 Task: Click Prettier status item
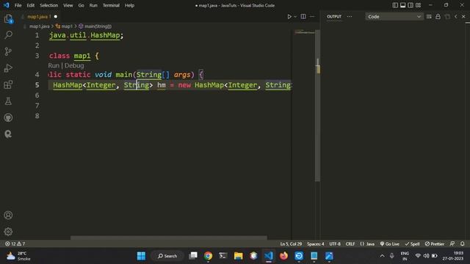pos(435,244)
